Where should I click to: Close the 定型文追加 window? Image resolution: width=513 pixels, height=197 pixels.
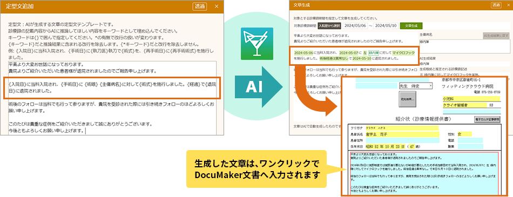click(x=216, y=6)
